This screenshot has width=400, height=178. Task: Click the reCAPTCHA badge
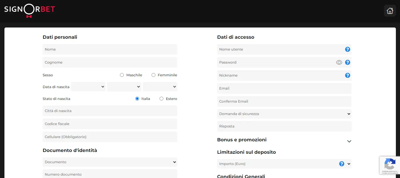point(390,165)
